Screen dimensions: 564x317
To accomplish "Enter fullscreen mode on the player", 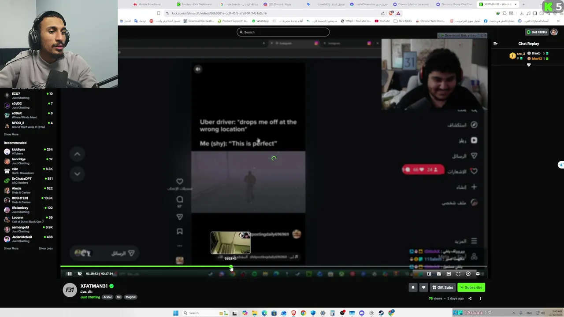I will pos(458,274).
